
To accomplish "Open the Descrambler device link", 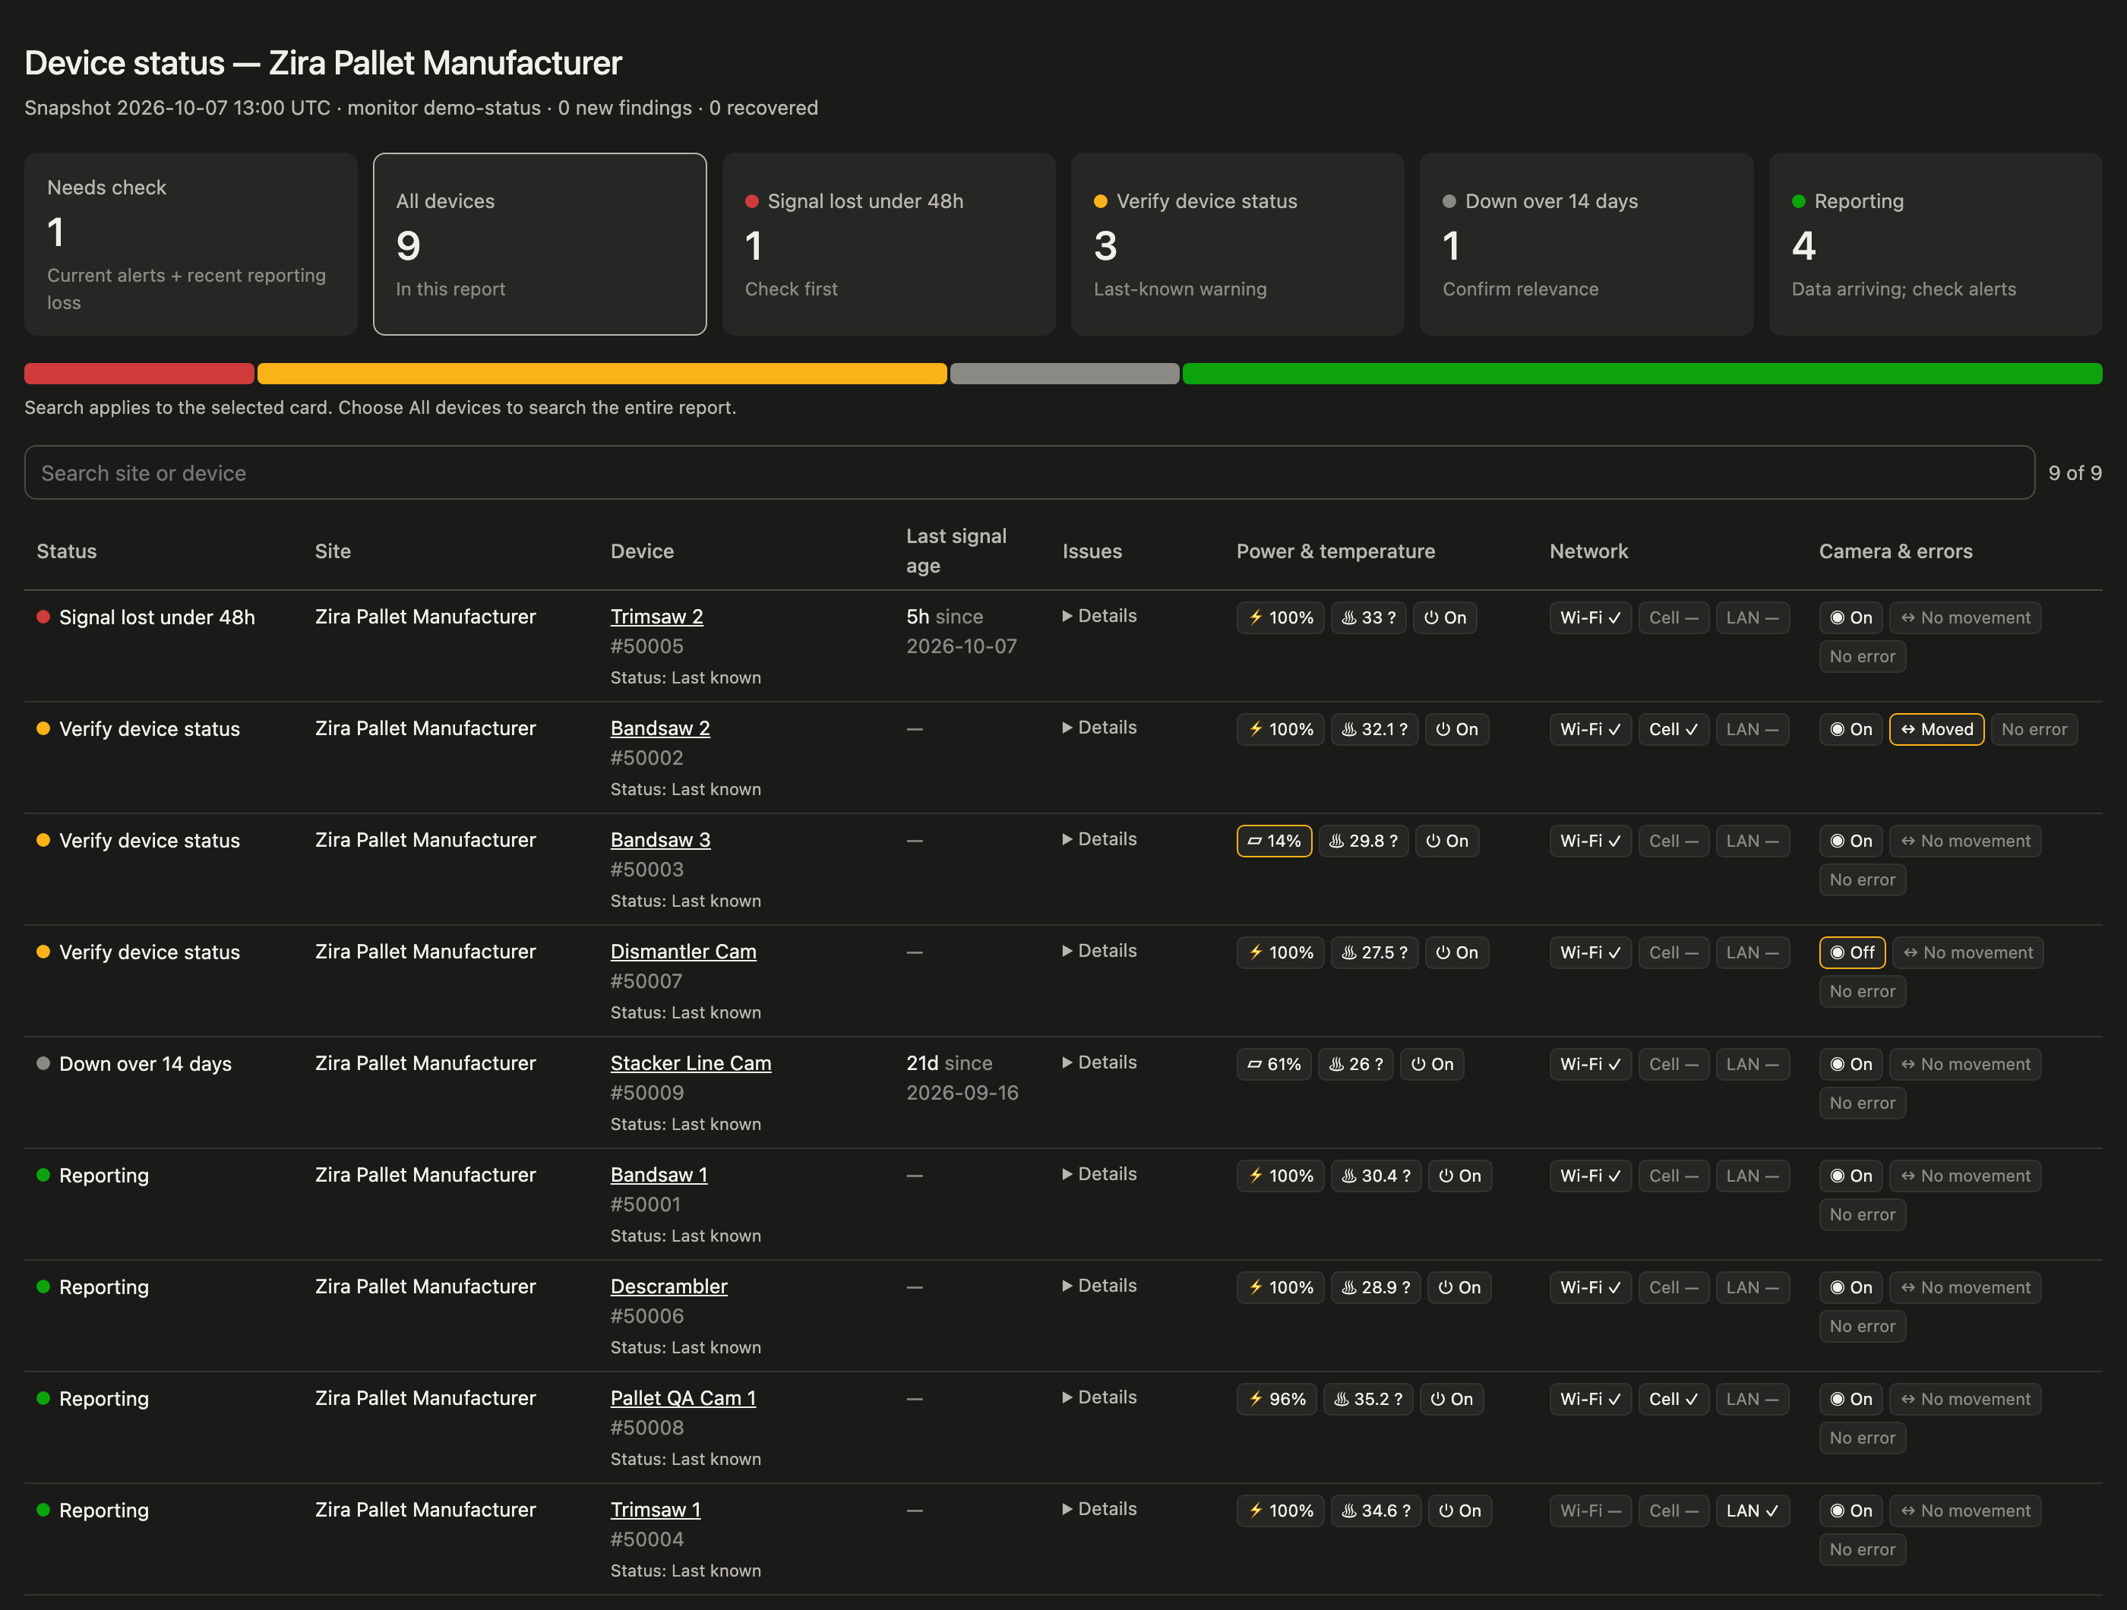I will pyautogui.click(x=669, y=1287).
